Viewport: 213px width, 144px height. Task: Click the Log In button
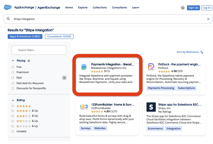click(x=207, y=8)
